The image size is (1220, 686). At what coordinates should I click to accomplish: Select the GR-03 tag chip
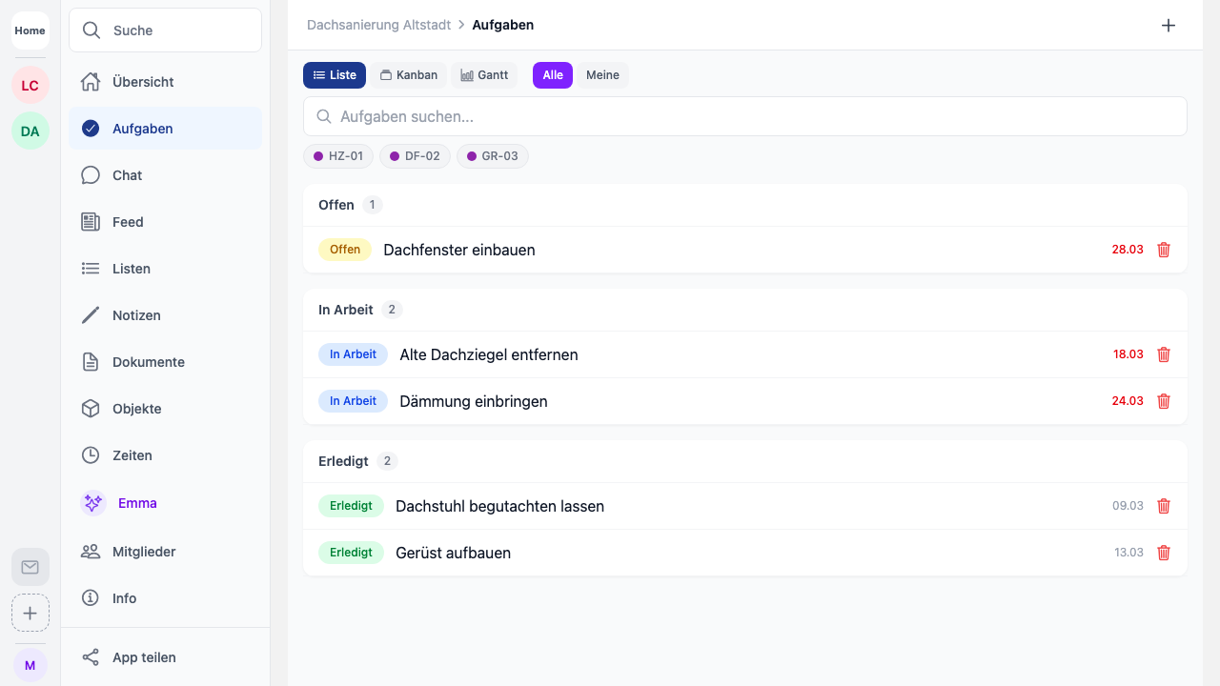pos(493,155)
